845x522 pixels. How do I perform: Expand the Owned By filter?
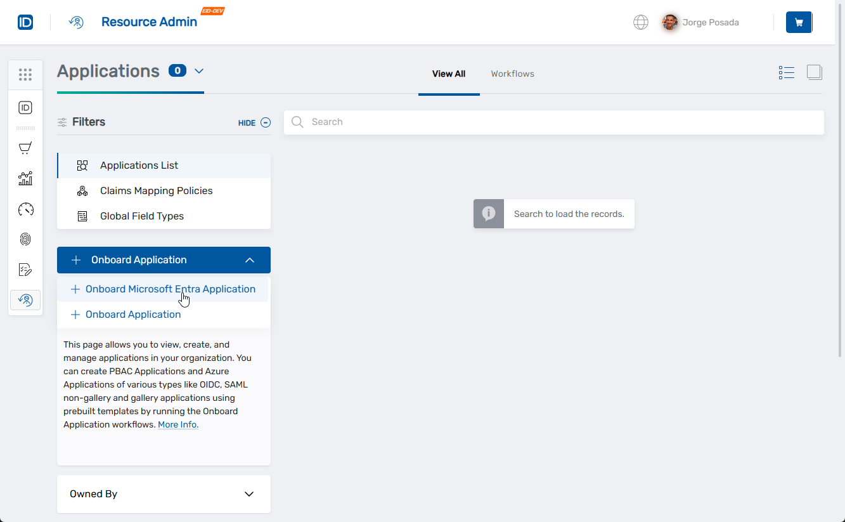(x=249, y=493)
